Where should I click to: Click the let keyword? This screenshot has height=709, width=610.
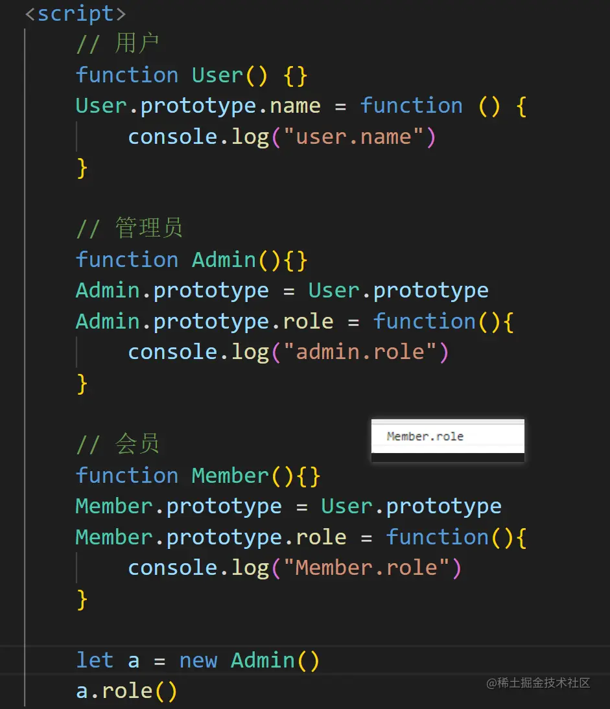95,660
